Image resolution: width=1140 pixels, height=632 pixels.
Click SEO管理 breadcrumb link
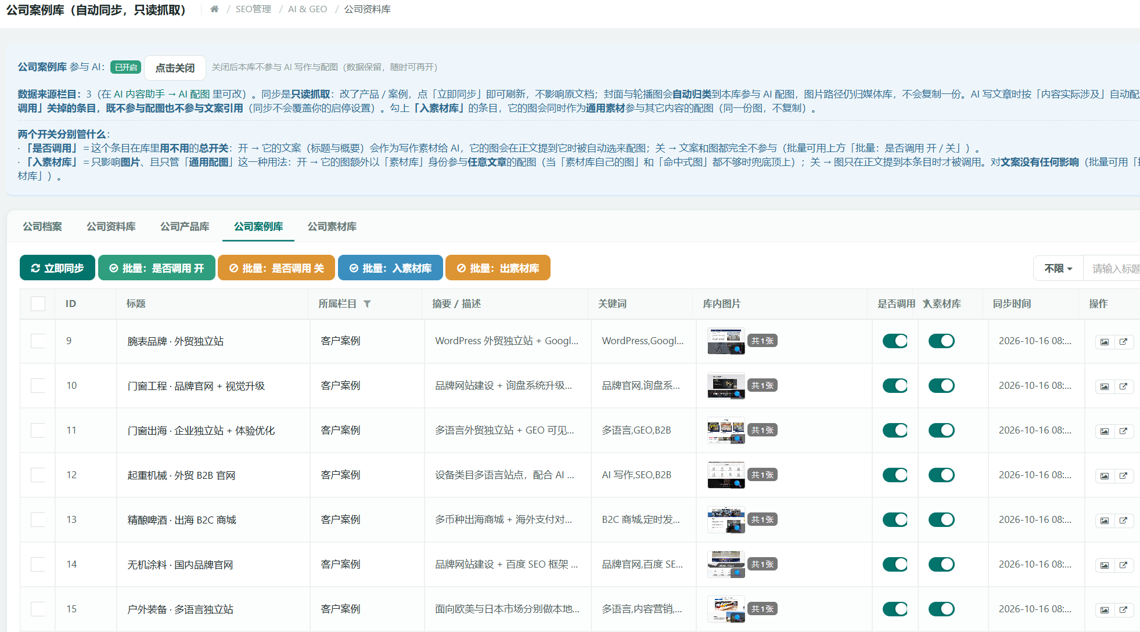click(x=253, y=9)
